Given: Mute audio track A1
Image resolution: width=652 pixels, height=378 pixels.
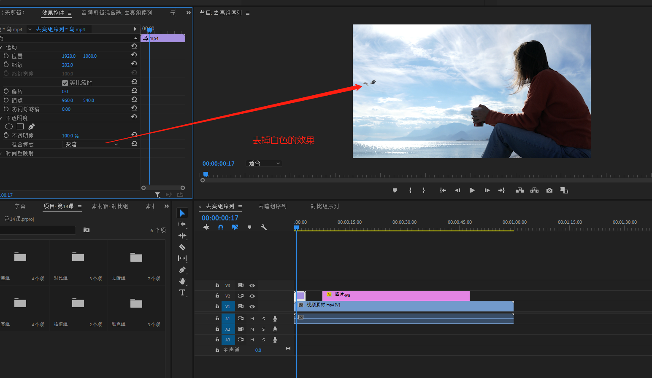Looking at the screenshot, I should pyautogui.click(x=252, y=319).
